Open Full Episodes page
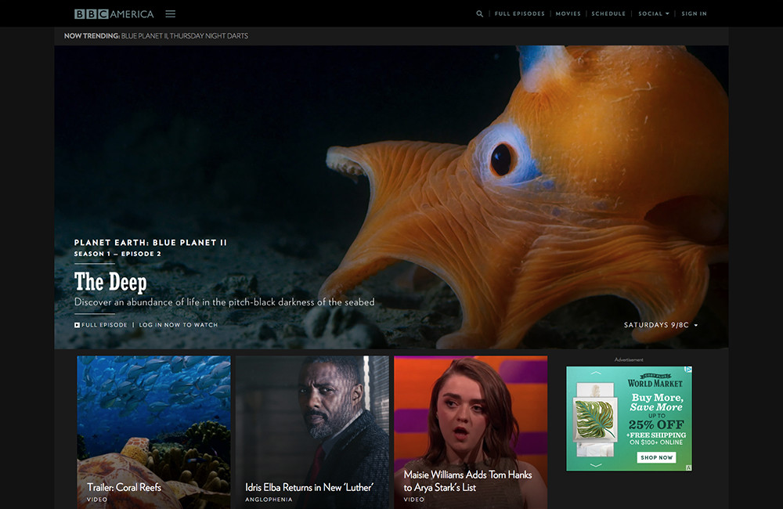 (x=519, y=14)
